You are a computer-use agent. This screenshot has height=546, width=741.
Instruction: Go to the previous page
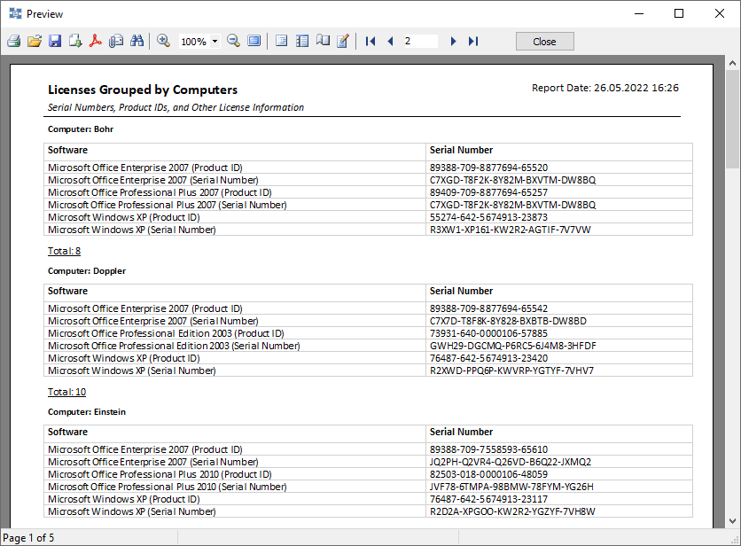point(390,41)
